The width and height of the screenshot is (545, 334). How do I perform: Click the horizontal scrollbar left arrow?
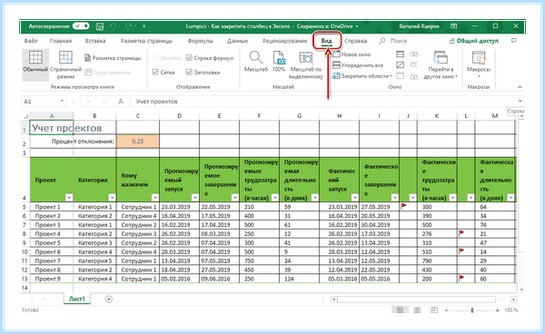(x=333, y=300)
